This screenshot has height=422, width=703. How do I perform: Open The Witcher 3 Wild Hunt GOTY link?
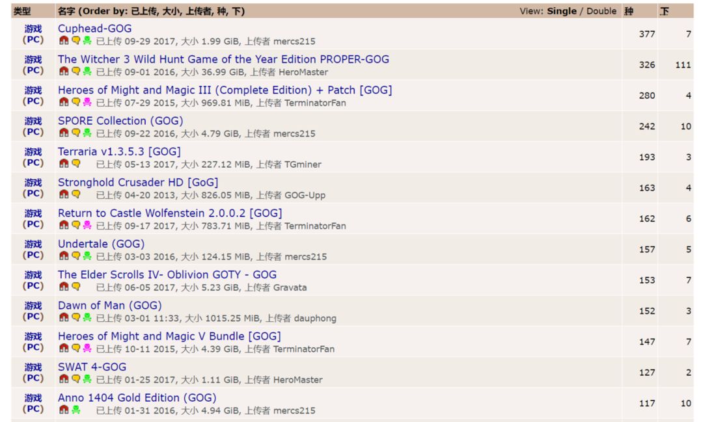223,59
